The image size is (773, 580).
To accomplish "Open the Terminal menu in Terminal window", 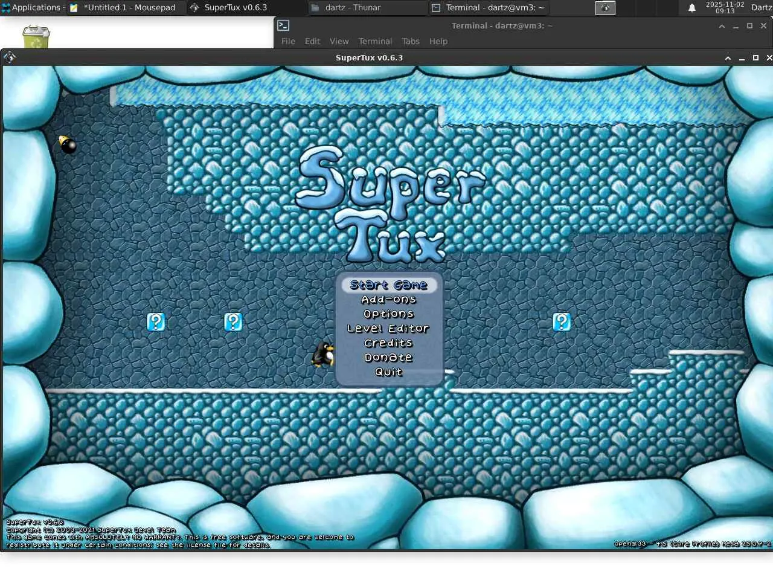I will [375, 41].
